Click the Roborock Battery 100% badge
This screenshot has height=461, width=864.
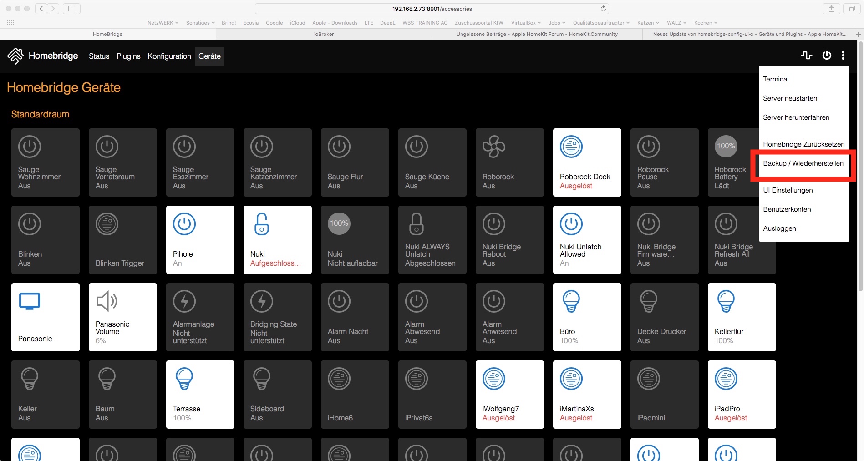[x=726, y=146]
